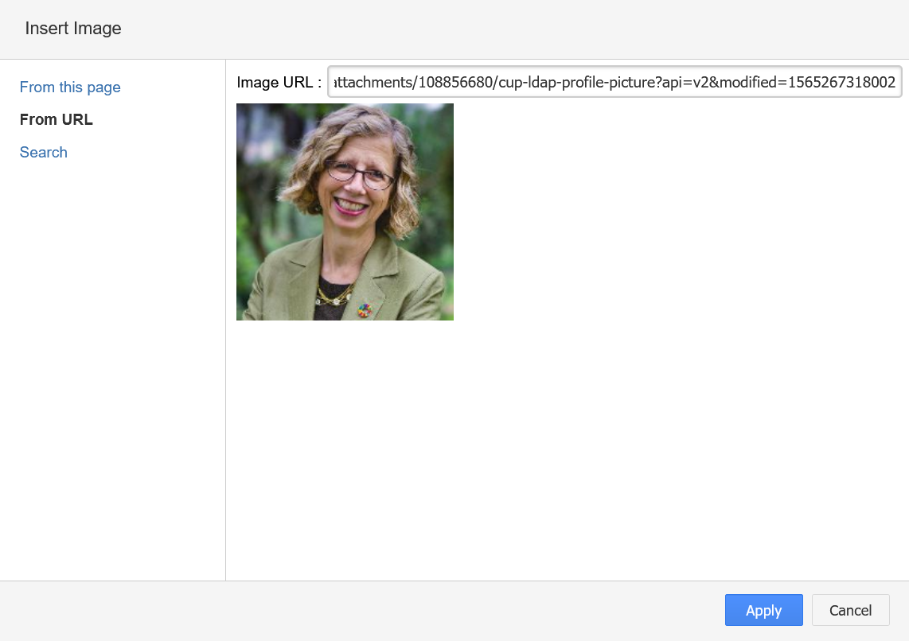Apply the inserted image

[x=763, y=610]
